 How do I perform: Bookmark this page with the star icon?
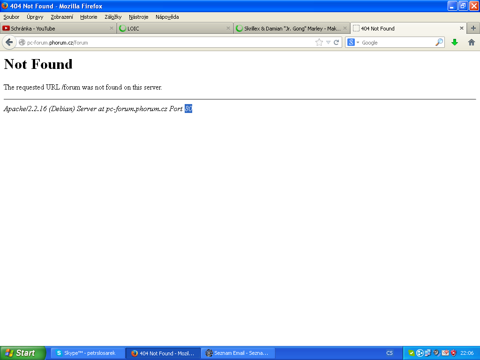(319, 42)
